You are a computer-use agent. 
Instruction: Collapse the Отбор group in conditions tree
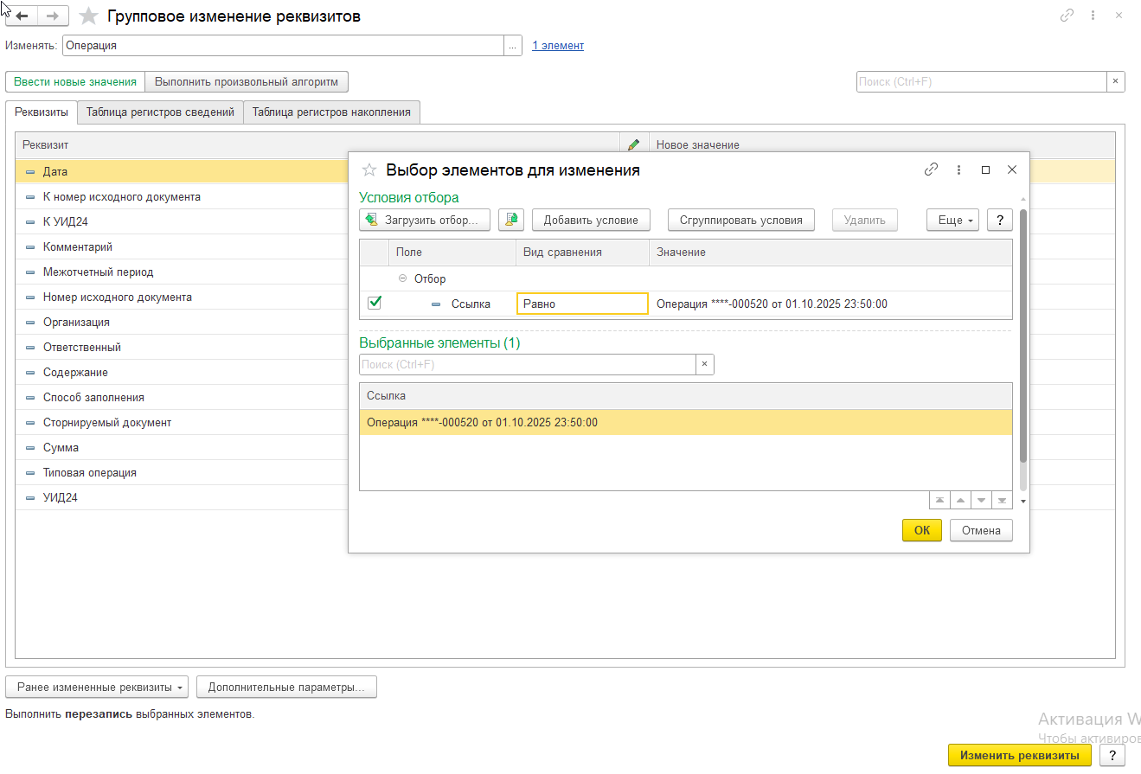pyautogui.click(x=402, y=279)
